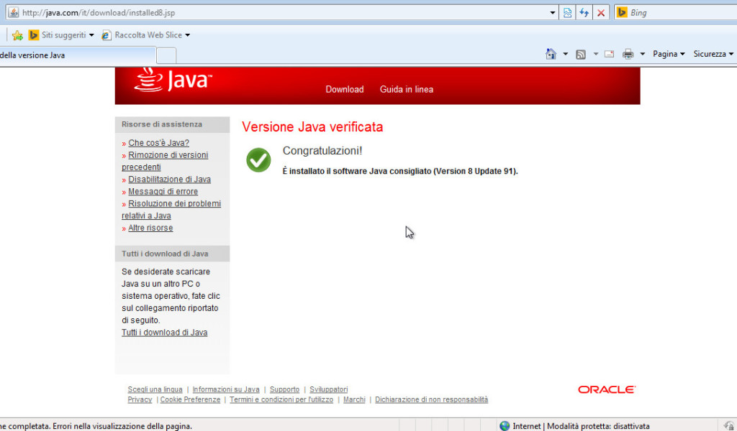The image size is (737, 431).
Task: Click the RSS feeds icon
Action: [581, 55]
